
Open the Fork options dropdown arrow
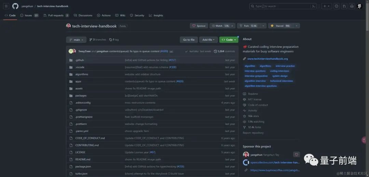click(263, 26)
